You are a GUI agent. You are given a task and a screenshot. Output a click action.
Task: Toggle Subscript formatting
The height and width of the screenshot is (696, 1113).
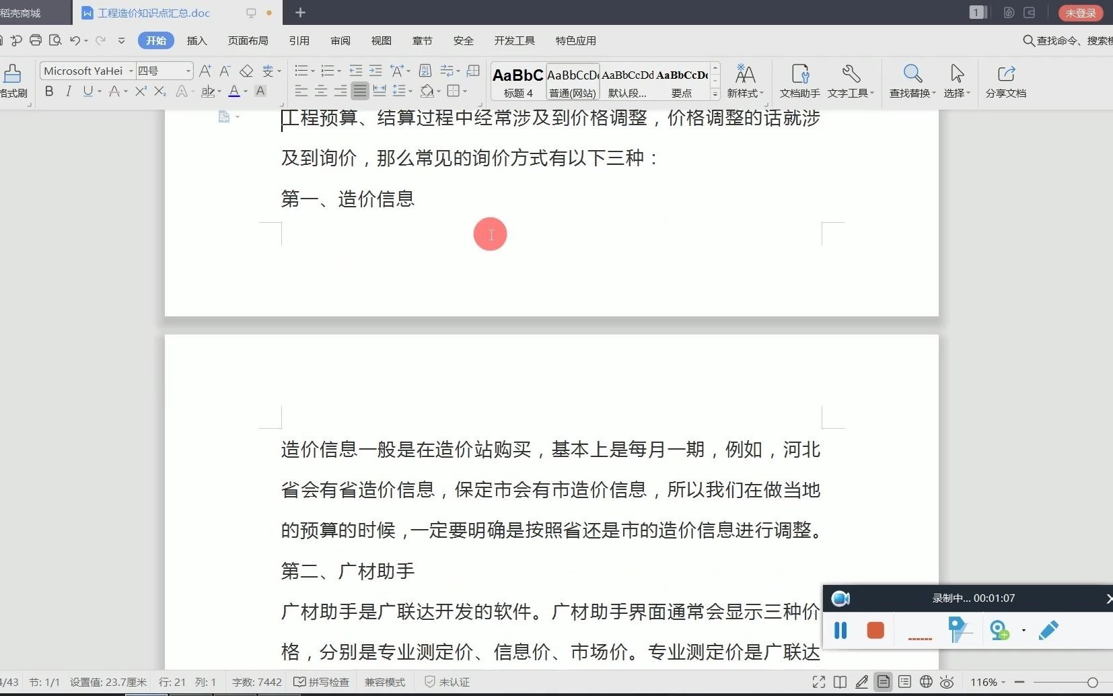(159, 91)
